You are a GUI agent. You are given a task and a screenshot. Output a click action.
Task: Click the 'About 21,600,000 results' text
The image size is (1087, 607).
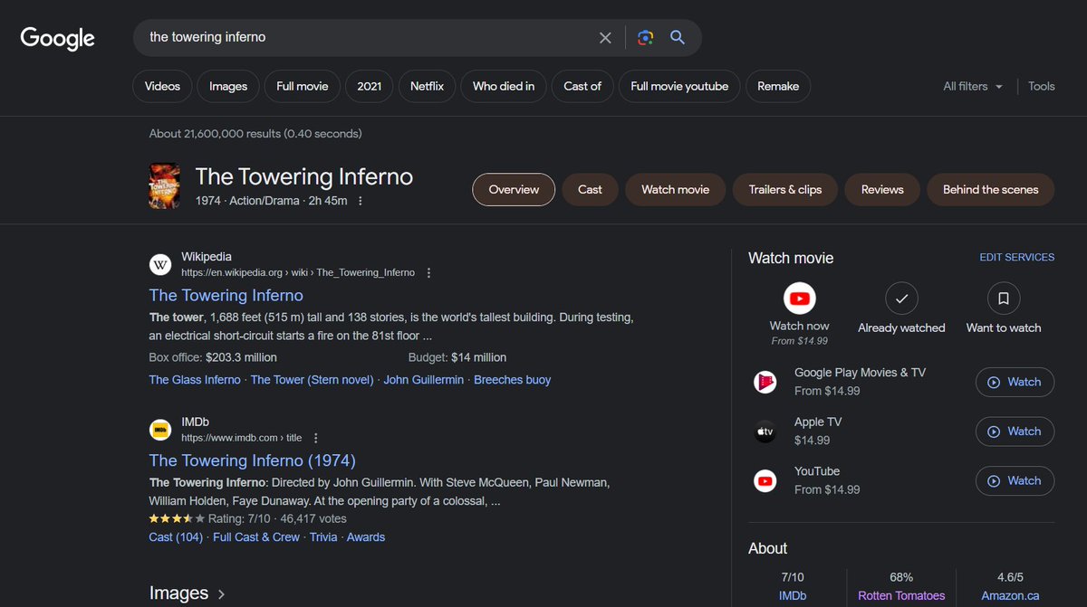tap(255, 134)
